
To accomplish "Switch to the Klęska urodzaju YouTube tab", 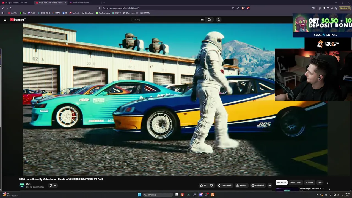I will 16,3.
